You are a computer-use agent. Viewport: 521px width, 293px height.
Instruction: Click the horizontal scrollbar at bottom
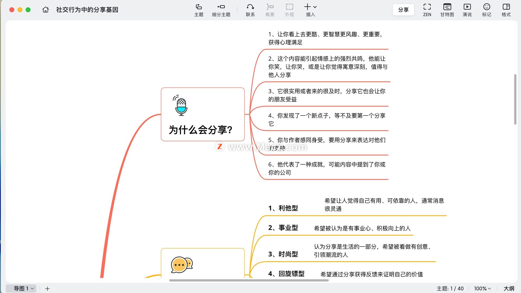[249, 280]
